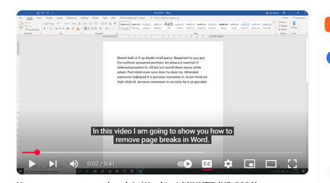Clear all formatting
The height and width of the screenshot is (183, 330).
coord(79,24)
